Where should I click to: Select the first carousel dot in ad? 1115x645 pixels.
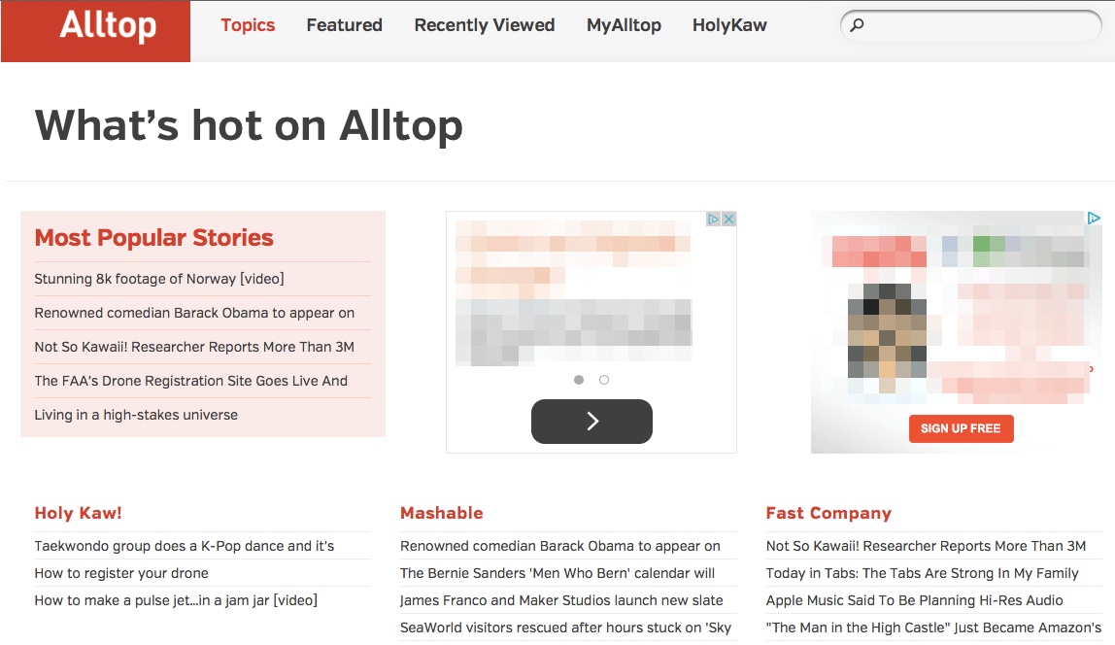[579, 380]
